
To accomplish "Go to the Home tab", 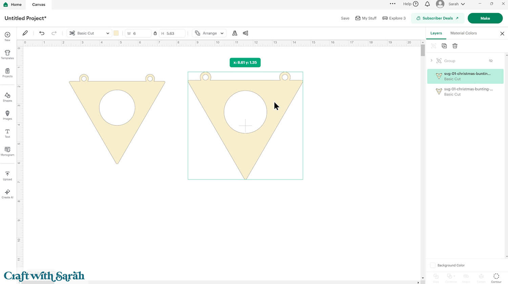I will (13, 4).
